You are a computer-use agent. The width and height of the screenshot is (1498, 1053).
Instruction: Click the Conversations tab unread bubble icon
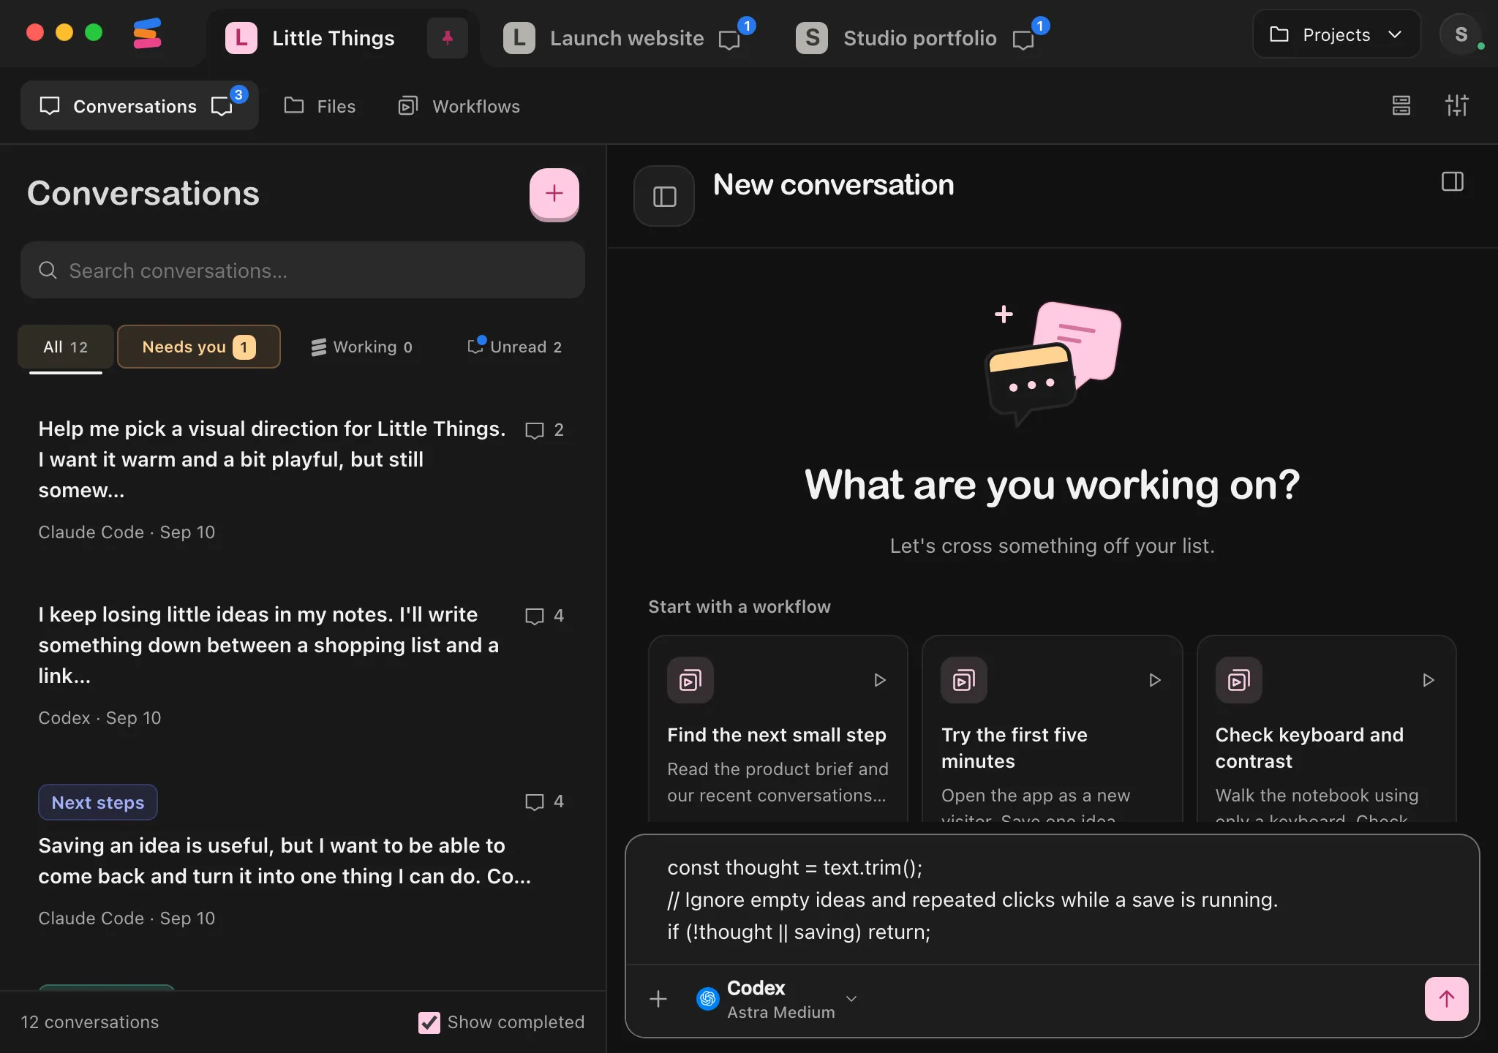coord(223,105)
